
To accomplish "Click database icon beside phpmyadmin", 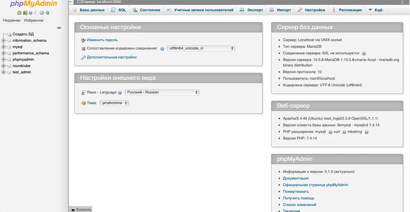I will [9, 60].
